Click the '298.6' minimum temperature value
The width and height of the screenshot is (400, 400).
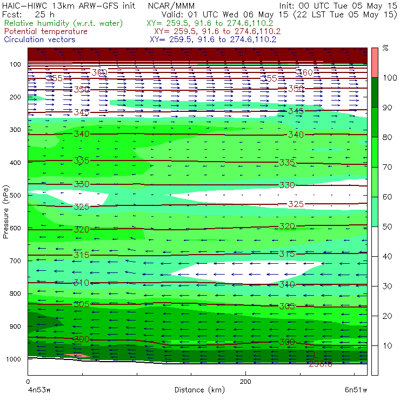coord(321,364)
